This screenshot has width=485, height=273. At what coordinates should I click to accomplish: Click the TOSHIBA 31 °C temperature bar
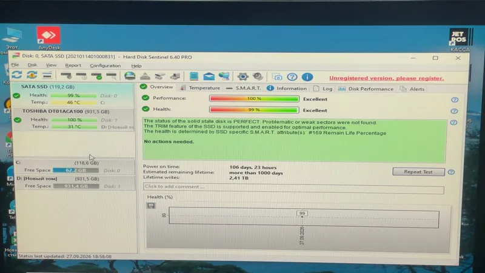(x=75, y=127)
